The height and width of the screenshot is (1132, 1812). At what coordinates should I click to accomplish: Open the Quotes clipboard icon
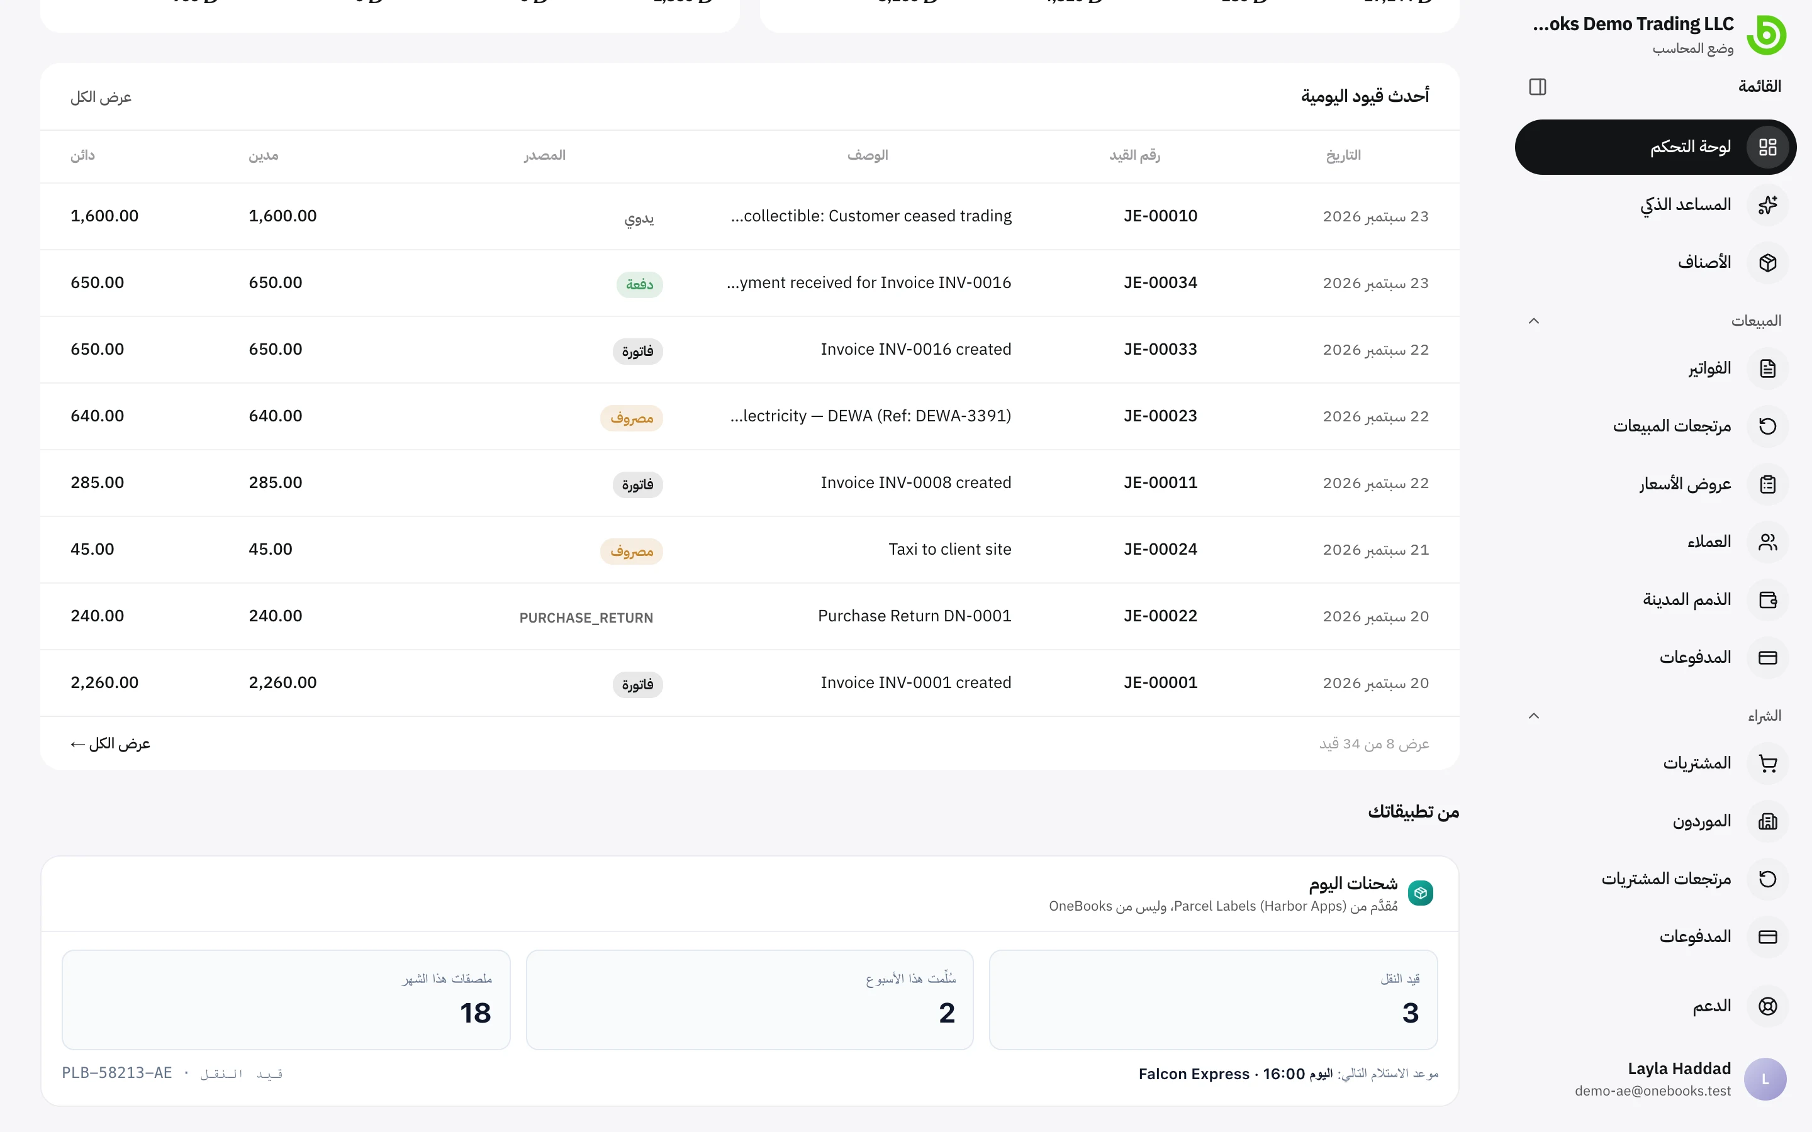pos(1767,484)
